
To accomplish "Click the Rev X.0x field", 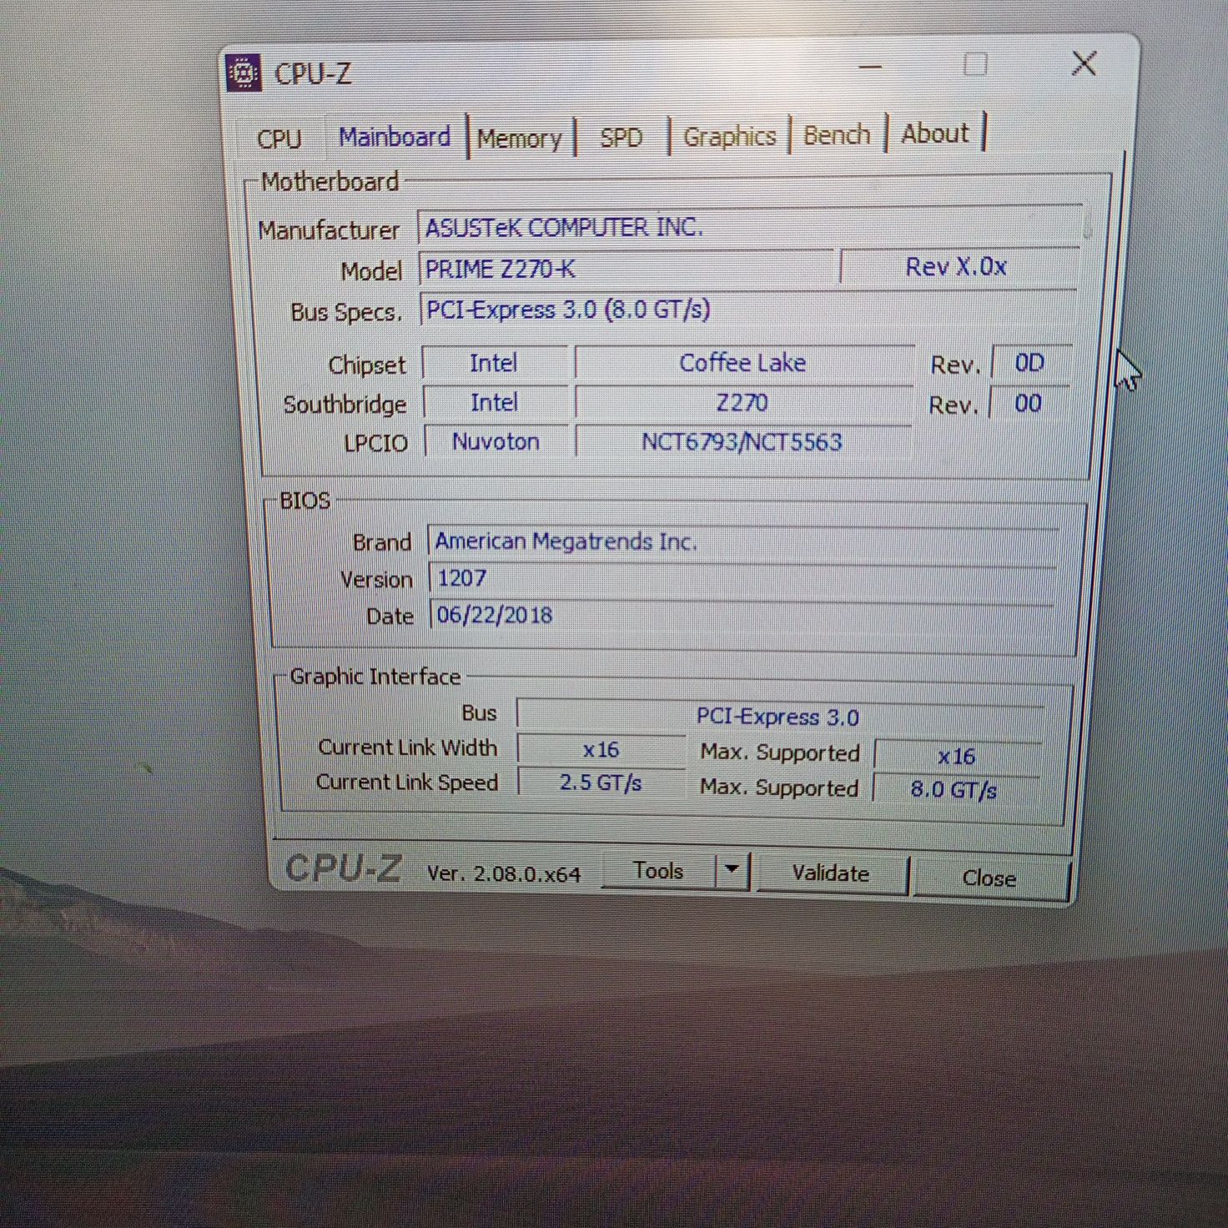I will 959,267.
